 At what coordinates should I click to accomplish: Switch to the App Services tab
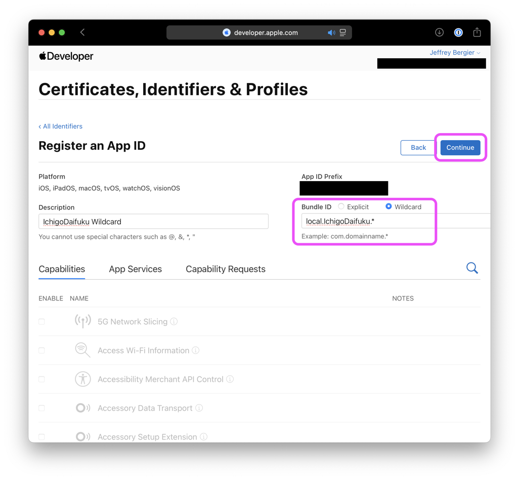(x=135, y=269)
